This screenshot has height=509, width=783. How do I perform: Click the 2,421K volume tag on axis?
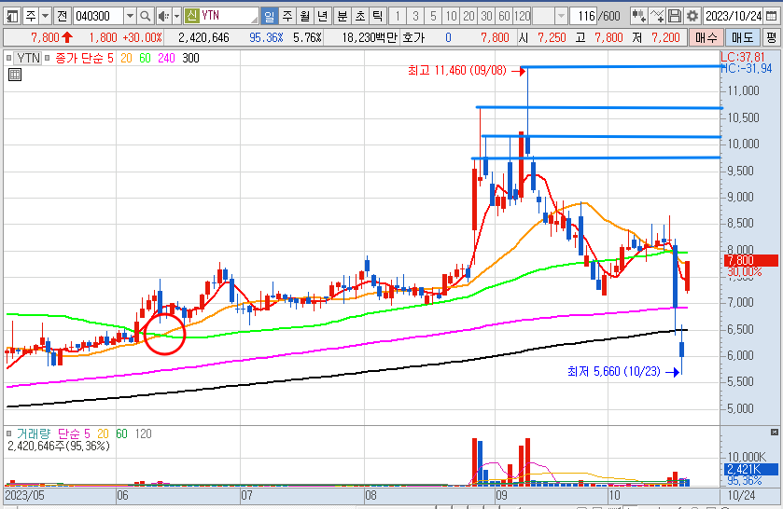(751, 469)
